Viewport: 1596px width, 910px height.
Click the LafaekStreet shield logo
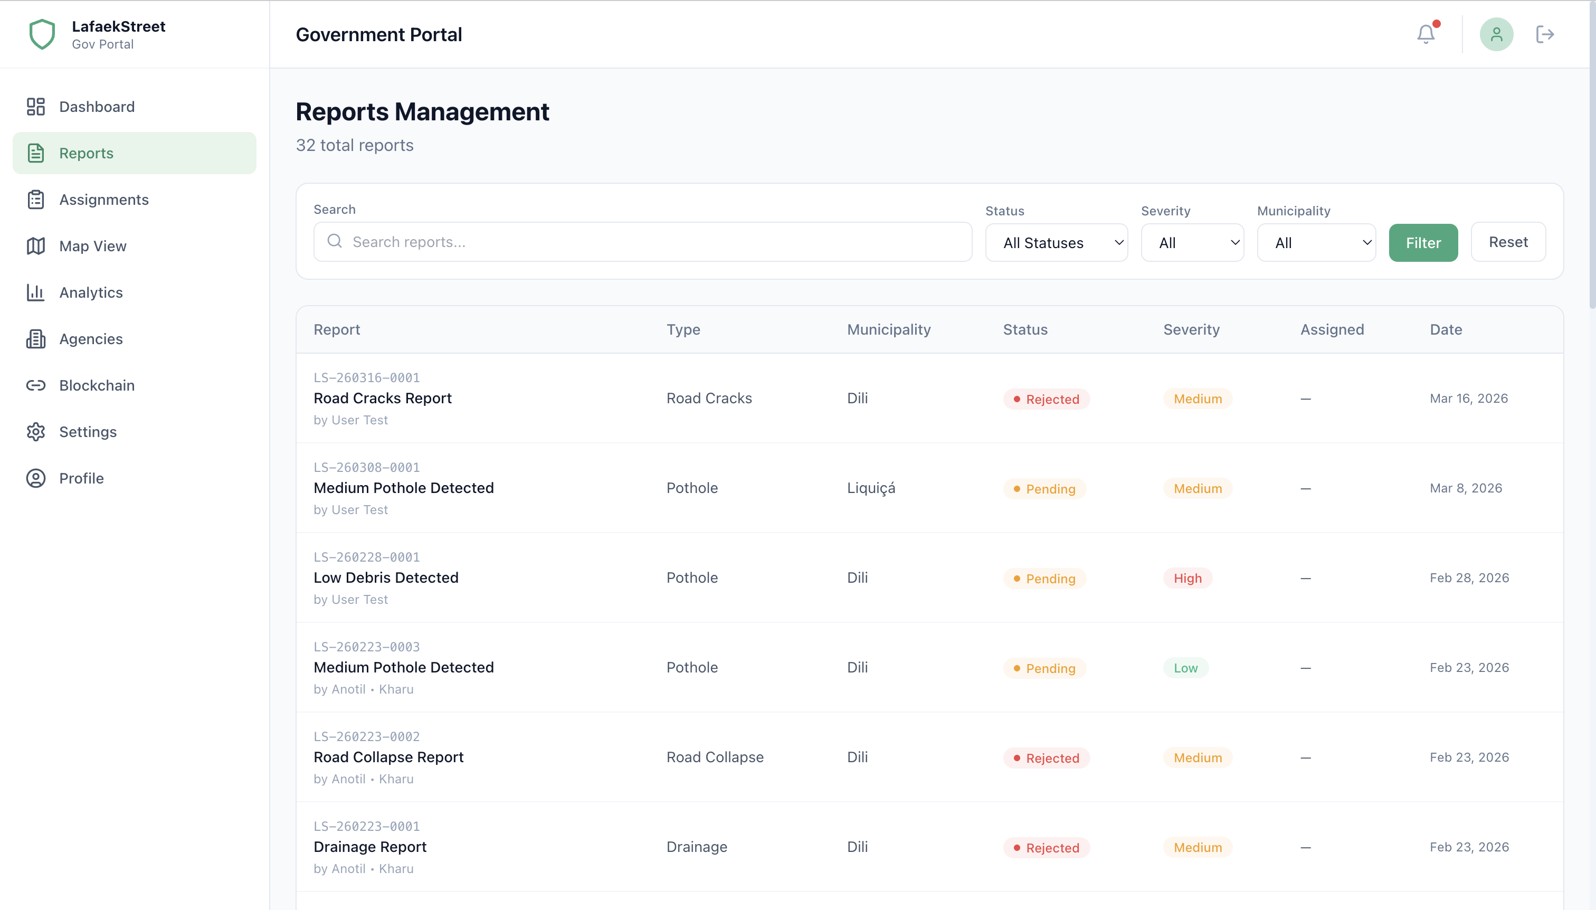(x=42, y=34)
